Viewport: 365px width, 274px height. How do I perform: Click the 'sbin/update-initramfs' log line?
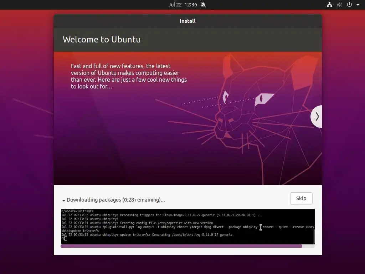pyautogui.click(x=80, y=231)
